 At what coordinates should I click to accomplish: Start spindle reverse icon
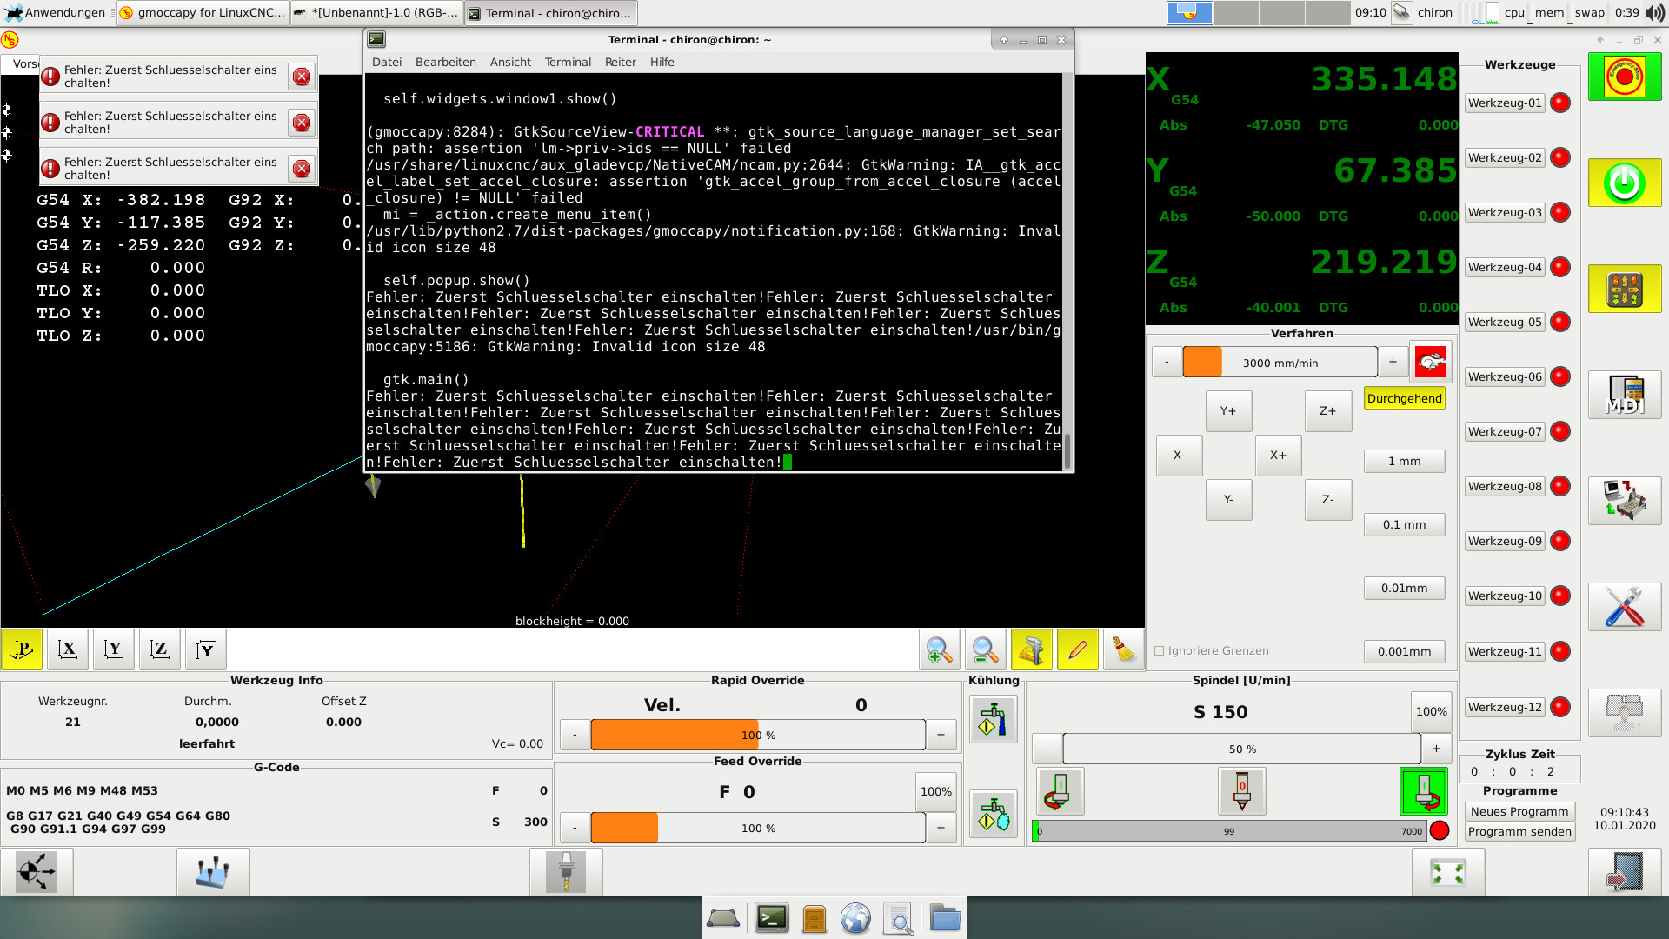point(1061,791)
